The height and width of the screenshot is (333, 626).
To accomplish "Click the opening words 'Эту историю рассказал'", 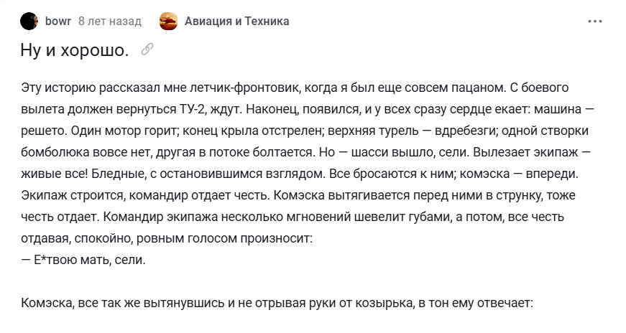I will (91, 88).
